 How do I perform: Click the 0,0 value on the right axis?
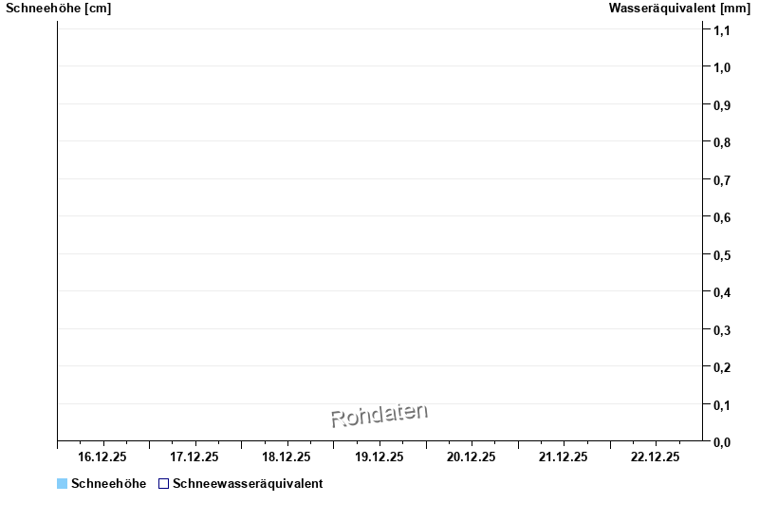click(722, 442)
